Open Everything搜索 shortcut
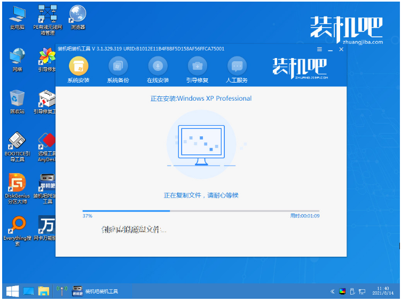 [17, 231]
